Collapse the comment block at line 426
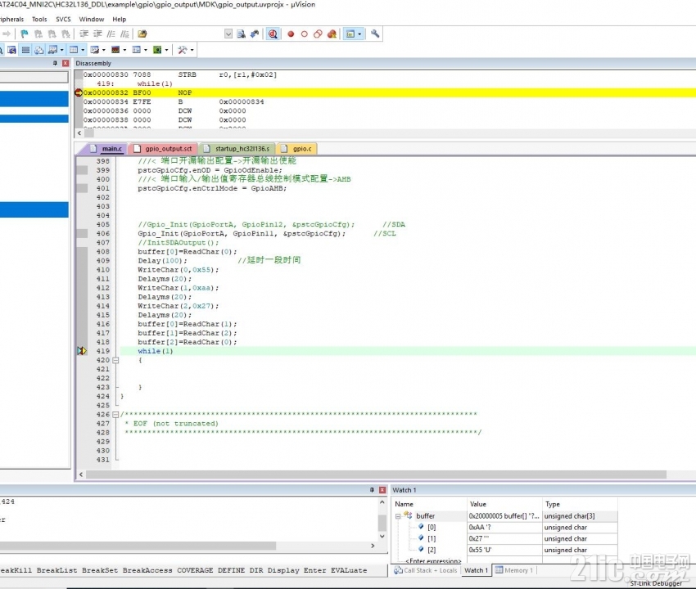 [x=115, y=415]
